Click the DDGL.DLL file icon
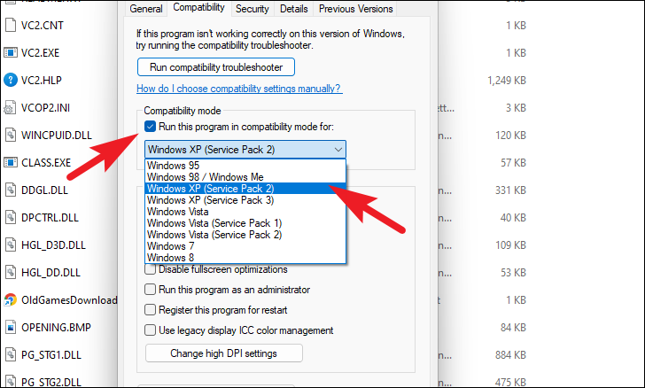645x388 pixels. pyautogui.click(x=11, y=190)
